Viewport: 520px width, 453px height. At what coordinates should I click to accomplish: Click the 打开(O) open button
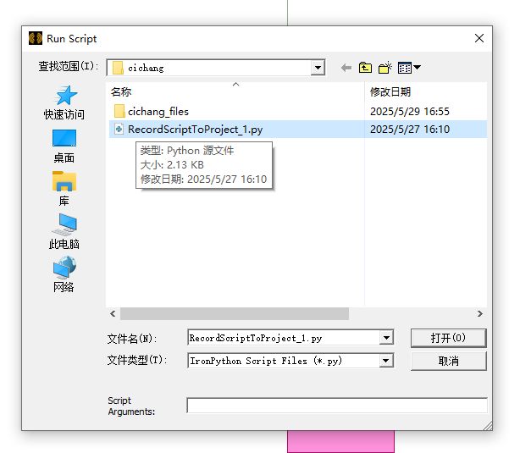pos(448,338)
